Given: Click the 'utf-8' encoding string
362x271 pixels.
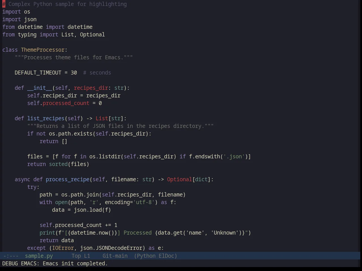Looking at the screenshot, I should [x=144, y=202].
